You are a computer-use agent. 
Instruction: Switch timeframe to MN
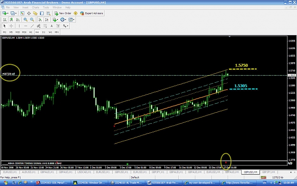pyautogui.click(x=57, y=32)
